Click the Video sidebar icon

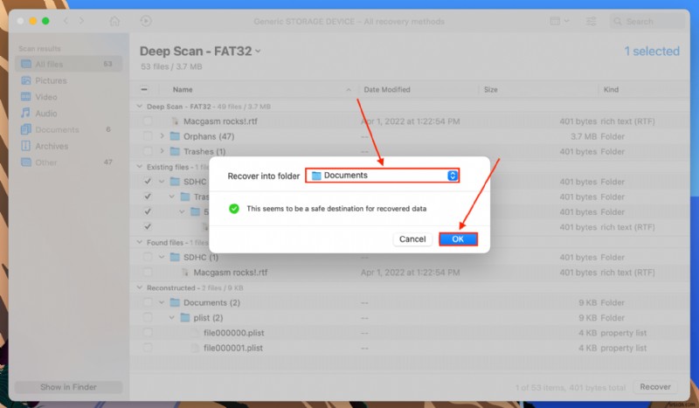tap(26, 97)
